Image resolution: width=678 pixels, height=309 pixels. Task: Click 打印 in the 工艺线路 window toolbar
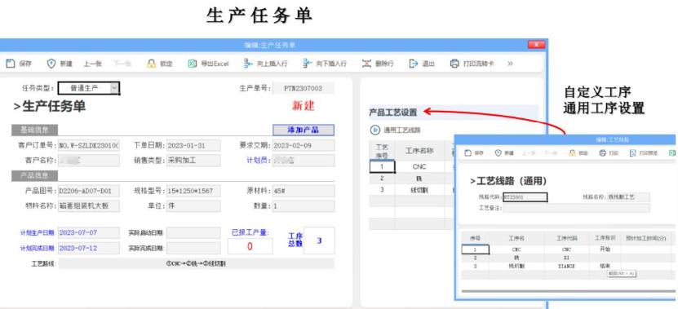[609, 153]
